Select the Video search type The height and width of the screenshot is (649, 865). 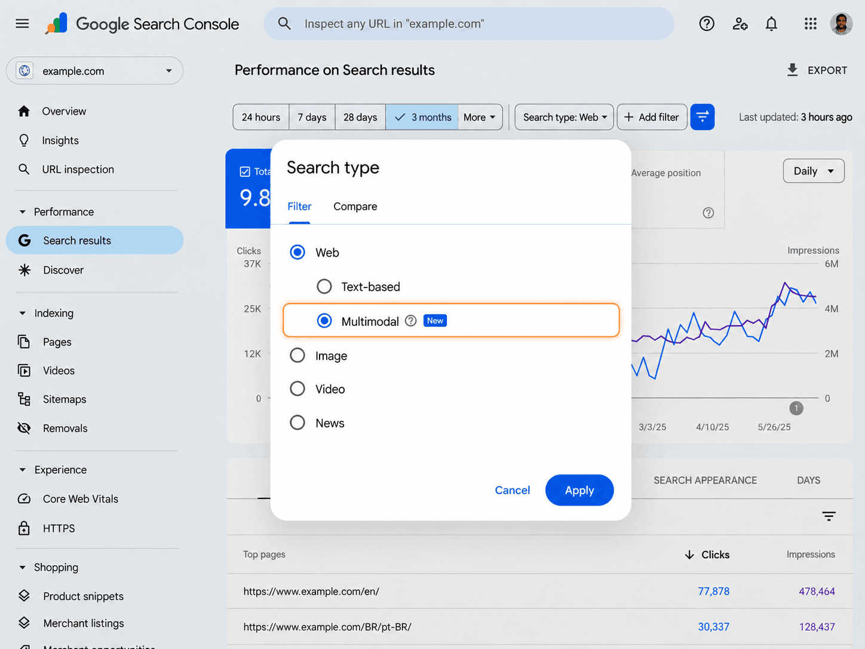297,389
